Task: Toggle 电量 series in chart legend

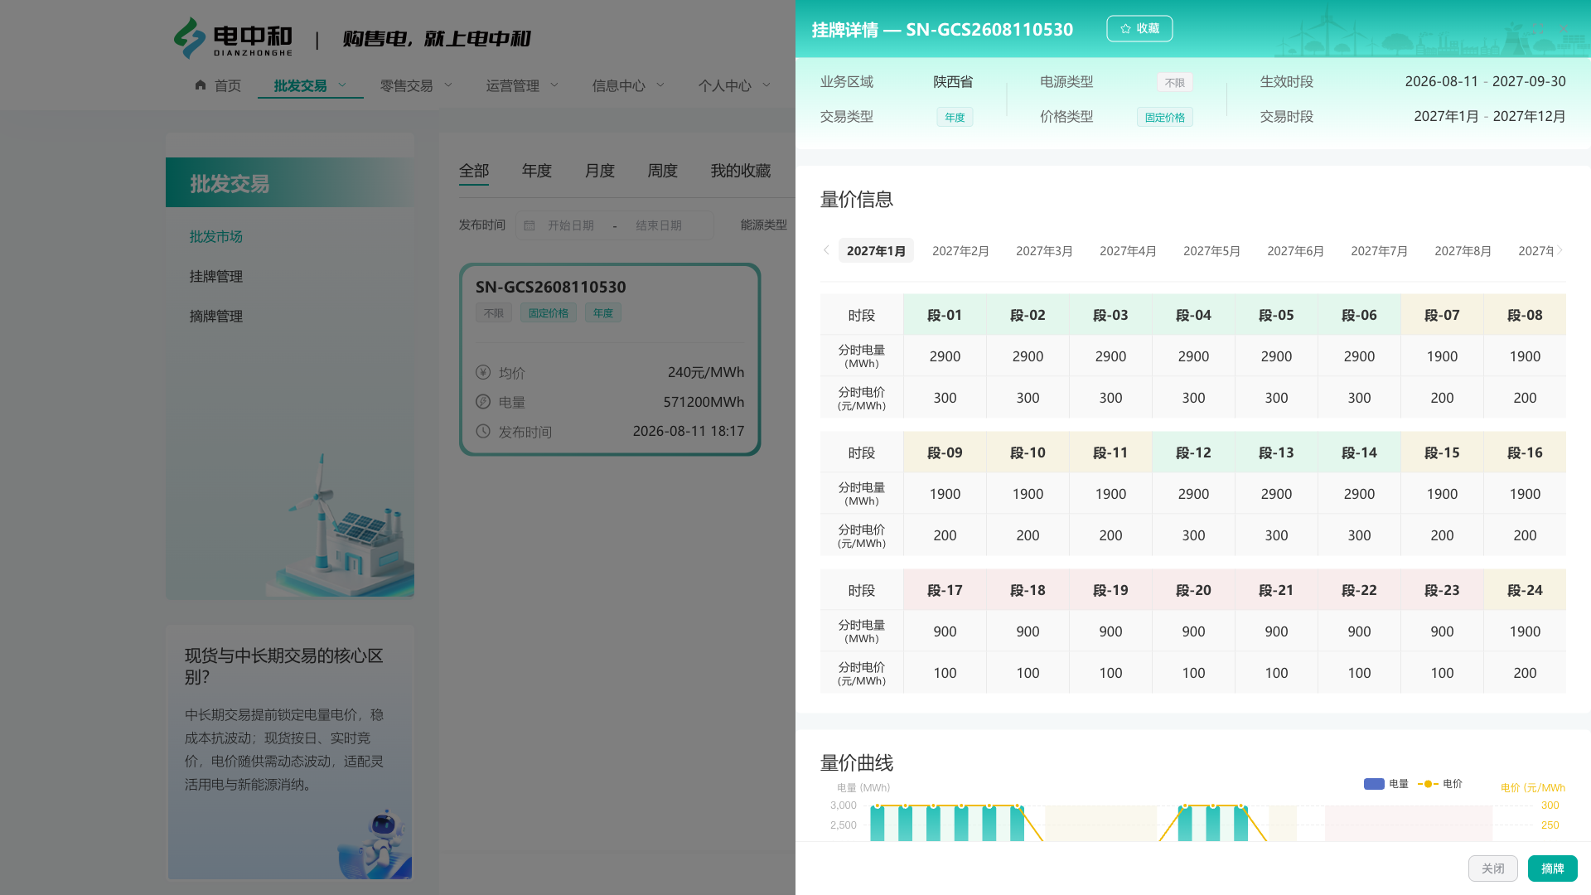Action: [x=1385, y=784]
